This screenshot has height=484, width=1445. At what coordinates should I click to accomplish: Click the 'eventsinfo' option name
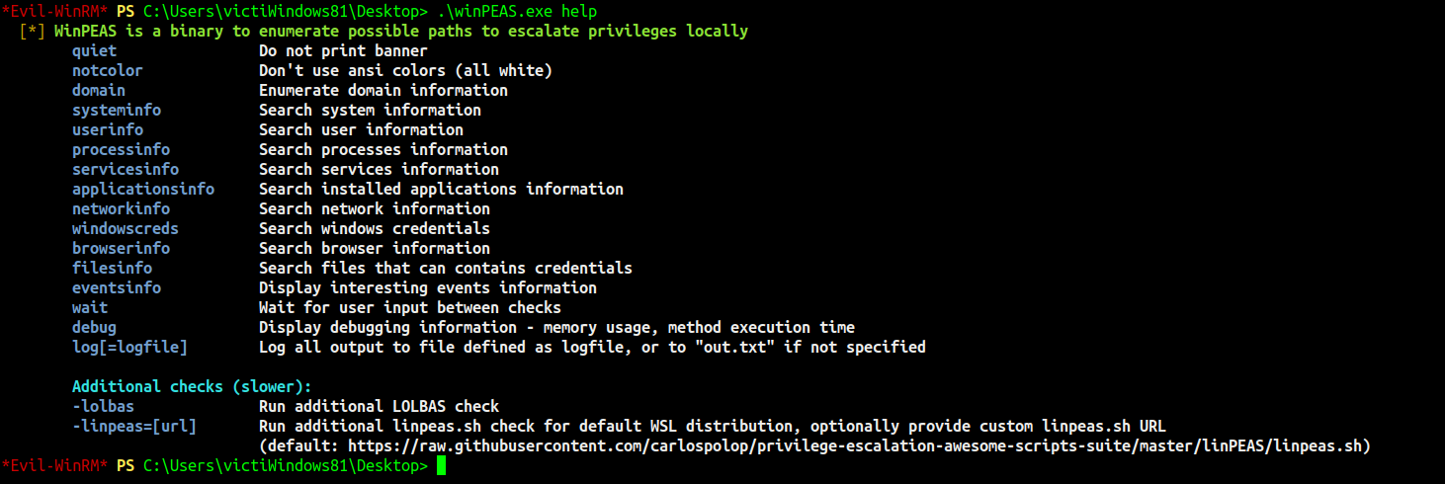click(x=116, y=287)
